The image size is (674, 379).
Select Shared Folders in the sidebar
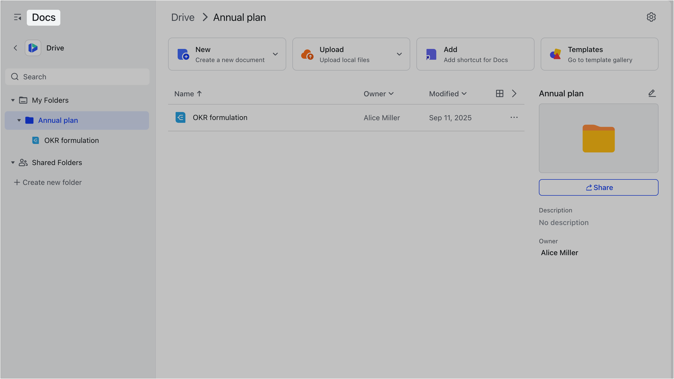57,163
